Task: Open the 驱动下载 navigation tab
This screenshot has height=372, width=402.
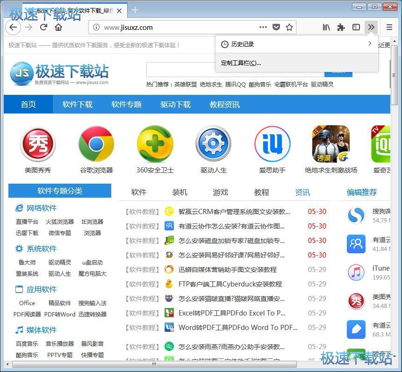Action: 175,104
